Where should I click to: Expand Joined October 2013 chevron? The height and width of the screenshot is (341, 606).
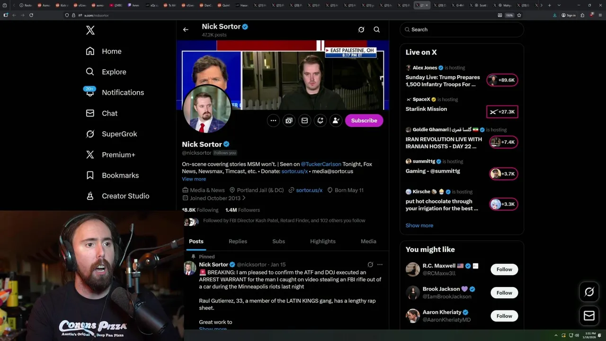point(244,198)
